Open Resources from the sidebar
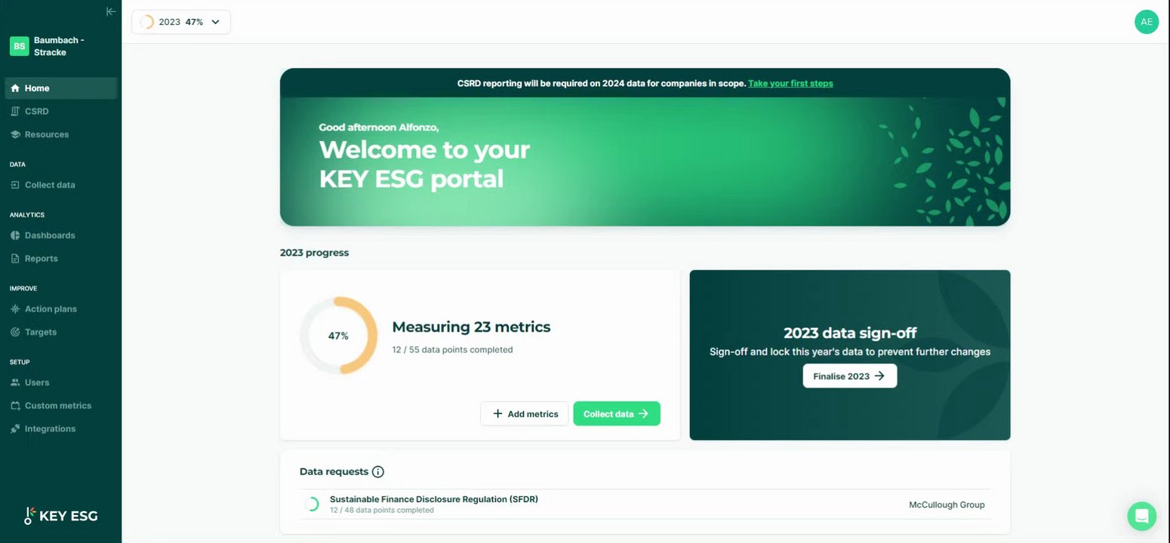The image size is (1170, 543). click(x=60, y=134)
